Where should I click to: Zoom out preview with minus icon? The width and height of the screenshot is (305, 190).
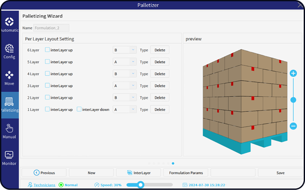click(293, 126)
